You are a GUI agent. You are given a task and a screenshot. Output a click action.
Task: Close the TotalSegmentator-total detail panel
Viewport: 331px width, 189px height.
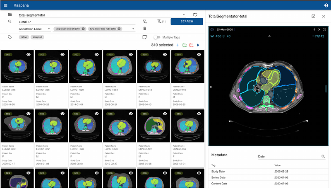(324, 16)
